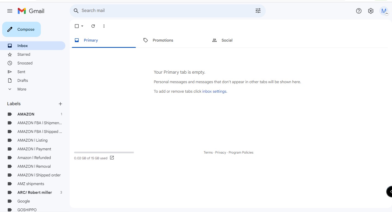This screenshot has width=392, height=212.
Task: Click the Sent arrow icon
Action: 10,72
